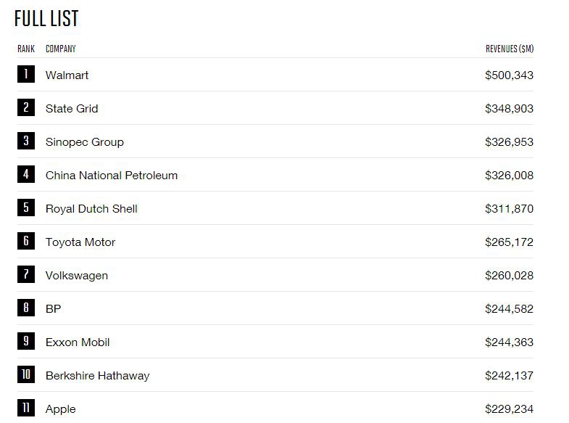The image size is (569, 423).
Task: Open State Grid company page
Action: click(x=72, y=109)
